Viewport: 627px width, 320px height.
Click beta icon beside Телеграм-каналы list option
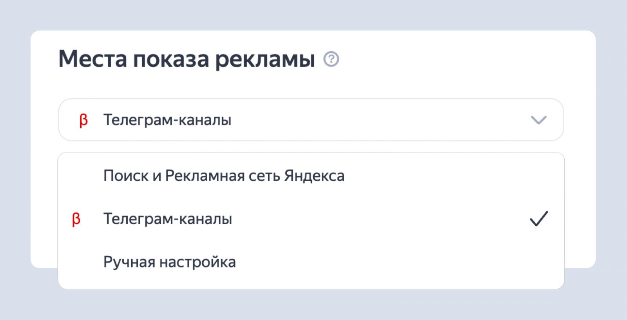click(x=76, y=219)
